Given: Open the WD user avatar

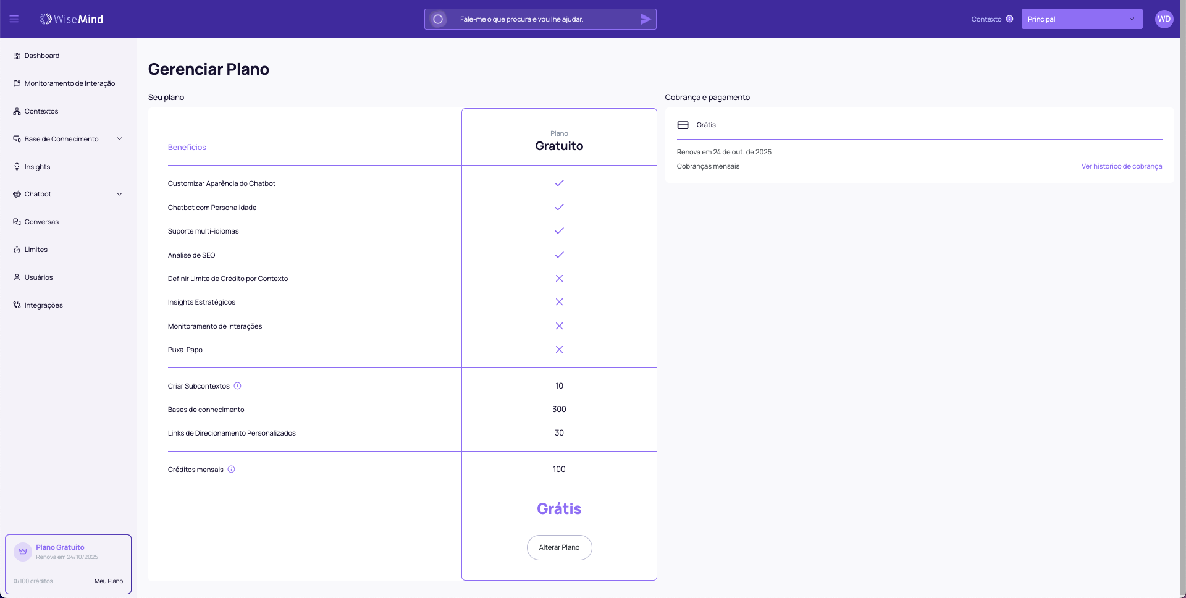Looking at the screenshot, I should (1164, 19).
